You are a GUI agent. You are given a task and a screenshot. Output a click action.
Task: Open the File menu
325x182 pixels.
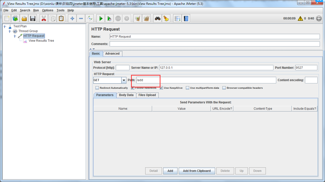(6, 10)
